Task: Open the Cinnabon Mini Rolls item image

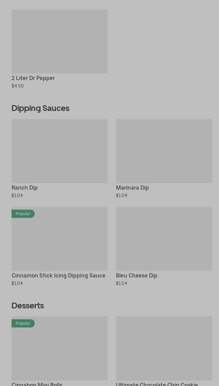Action: (x=60, y=351)
